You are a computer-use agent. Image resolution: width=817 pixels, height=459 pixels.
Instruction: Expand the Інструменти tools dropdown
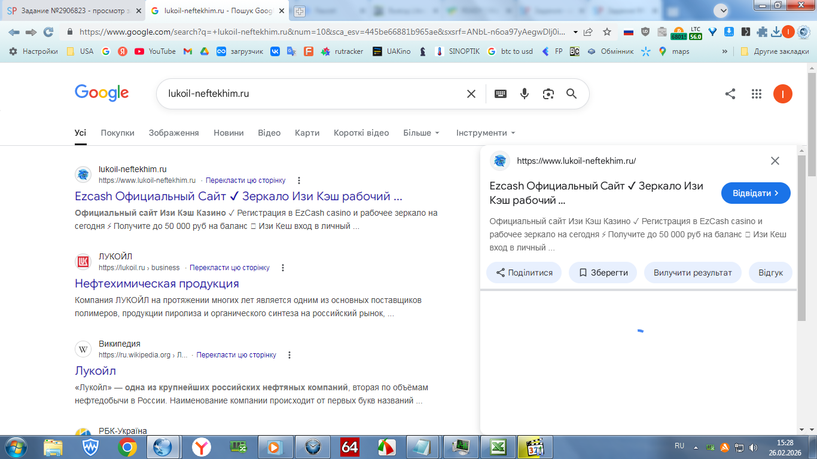[486, 133]
